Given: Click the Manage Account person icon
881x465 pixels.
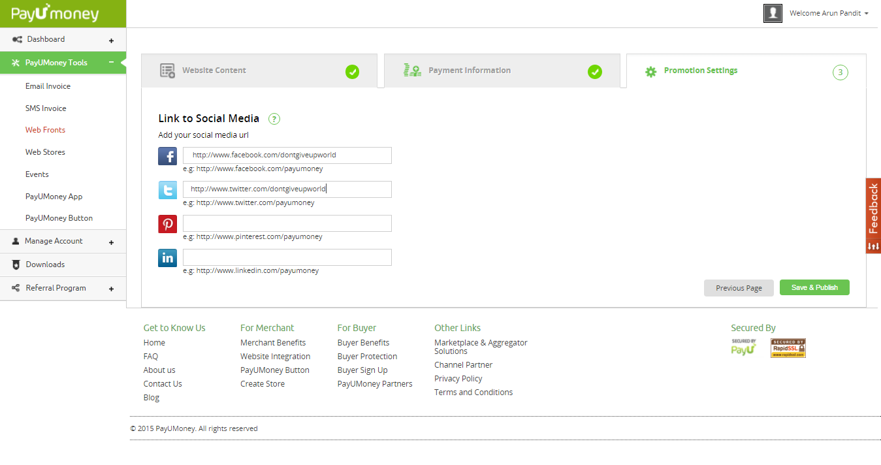Looking at the screenshot, I should point(16,241).
